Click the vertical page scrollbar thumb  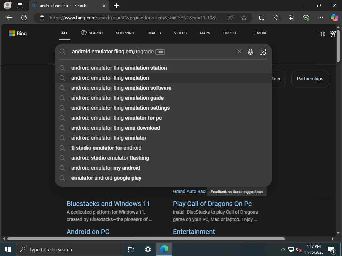click(x=338, y=46)
